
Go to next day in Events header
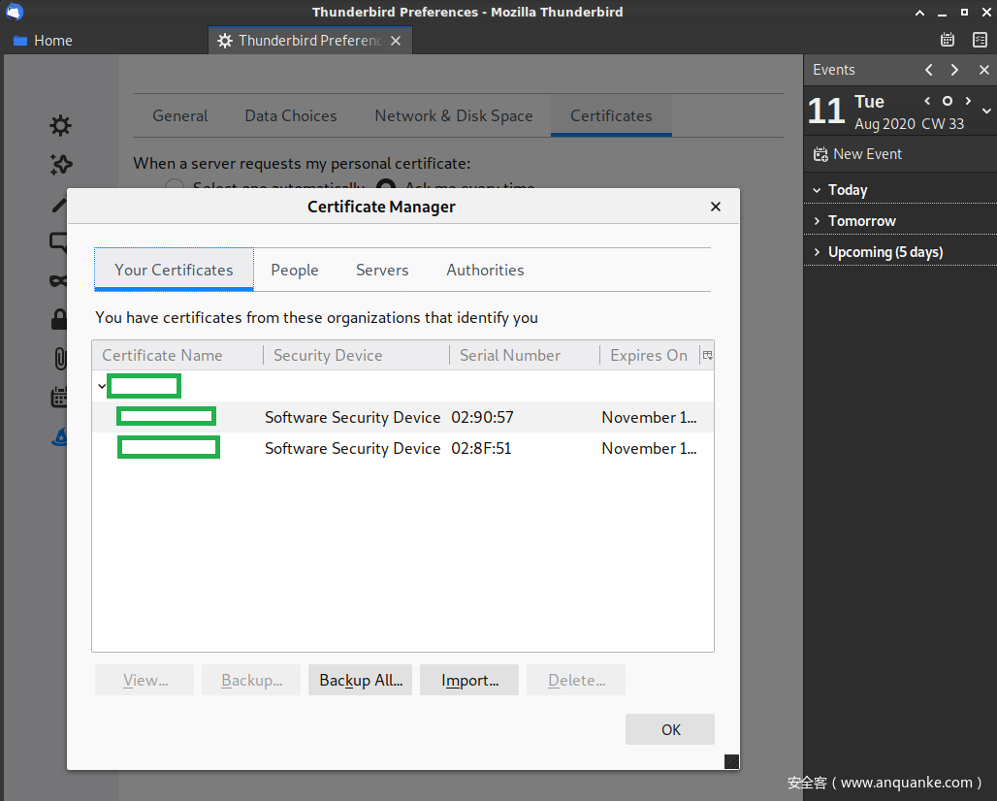tap(954, 70)
